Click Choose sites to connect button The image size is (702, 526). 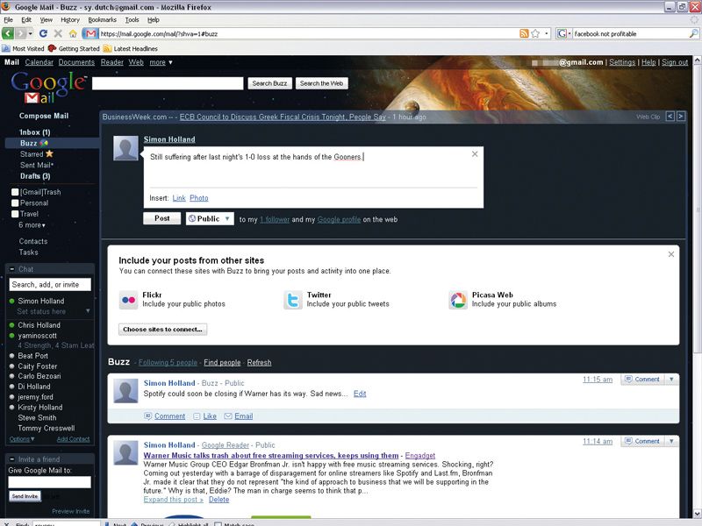coord(162,330)
